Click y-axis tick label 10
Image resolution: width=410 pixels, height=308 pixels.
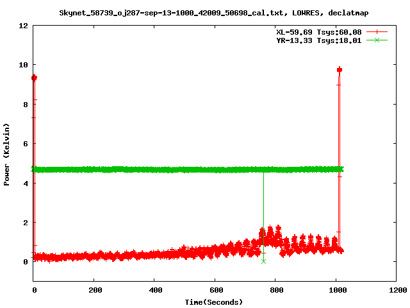coord(23,65)
